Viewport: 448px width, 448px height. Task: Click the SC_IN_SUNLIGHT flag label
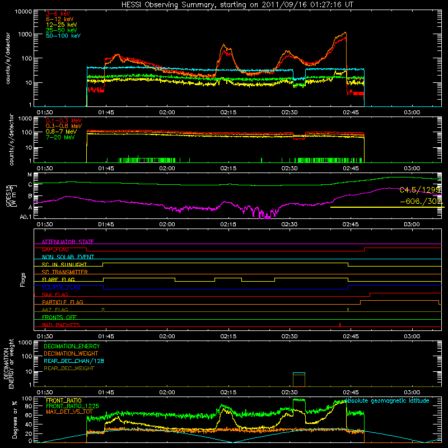pos(64,264)
